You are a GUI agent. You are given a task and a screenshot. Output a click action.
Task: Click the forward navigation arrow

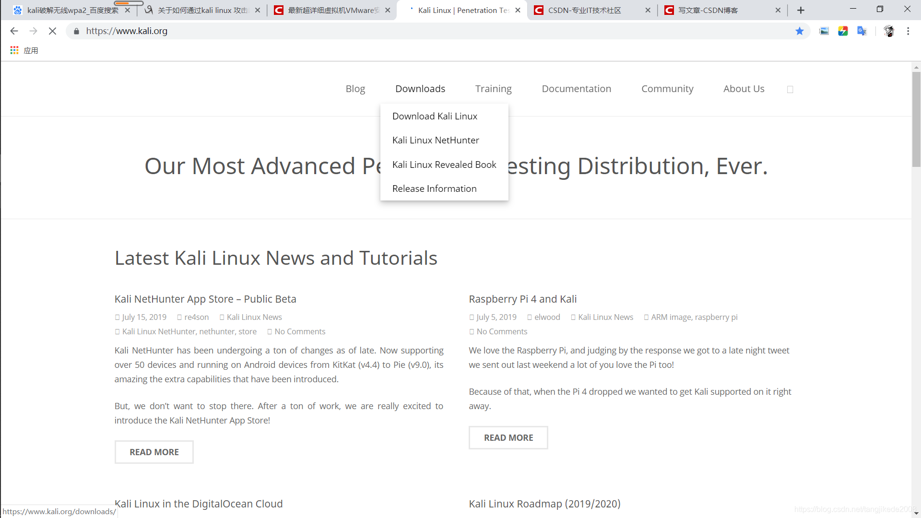[x=33, y=31]
